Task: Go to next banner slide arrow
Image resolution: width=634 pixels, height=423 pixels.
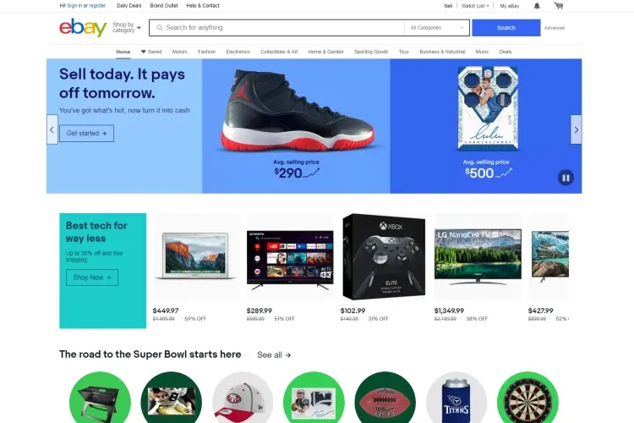Action: click(577, 129)
